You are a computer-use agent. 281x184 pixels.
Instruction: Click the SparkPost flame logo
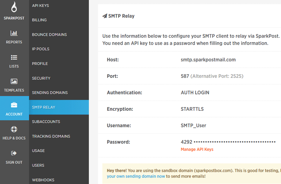tap(14, 7)
